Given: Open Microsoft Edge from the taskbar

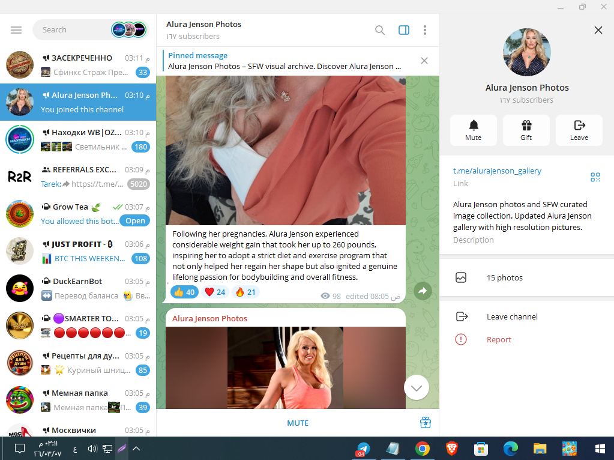Looking at the screenshot, I should pyautogui.click(x=510, y=449).
